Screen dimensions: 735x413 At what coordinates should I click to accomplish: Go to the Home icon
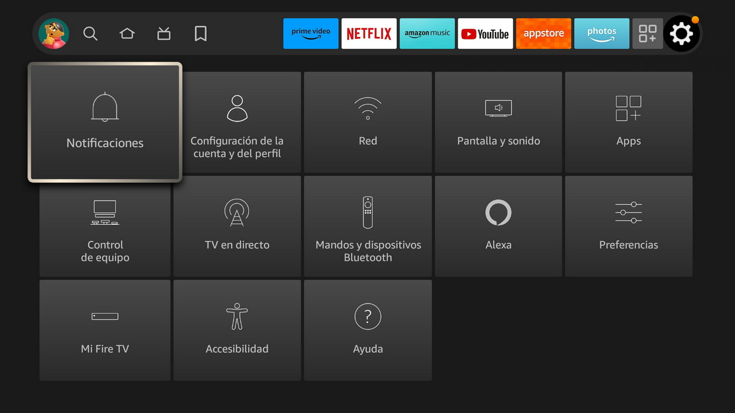[x=127, y=34]
